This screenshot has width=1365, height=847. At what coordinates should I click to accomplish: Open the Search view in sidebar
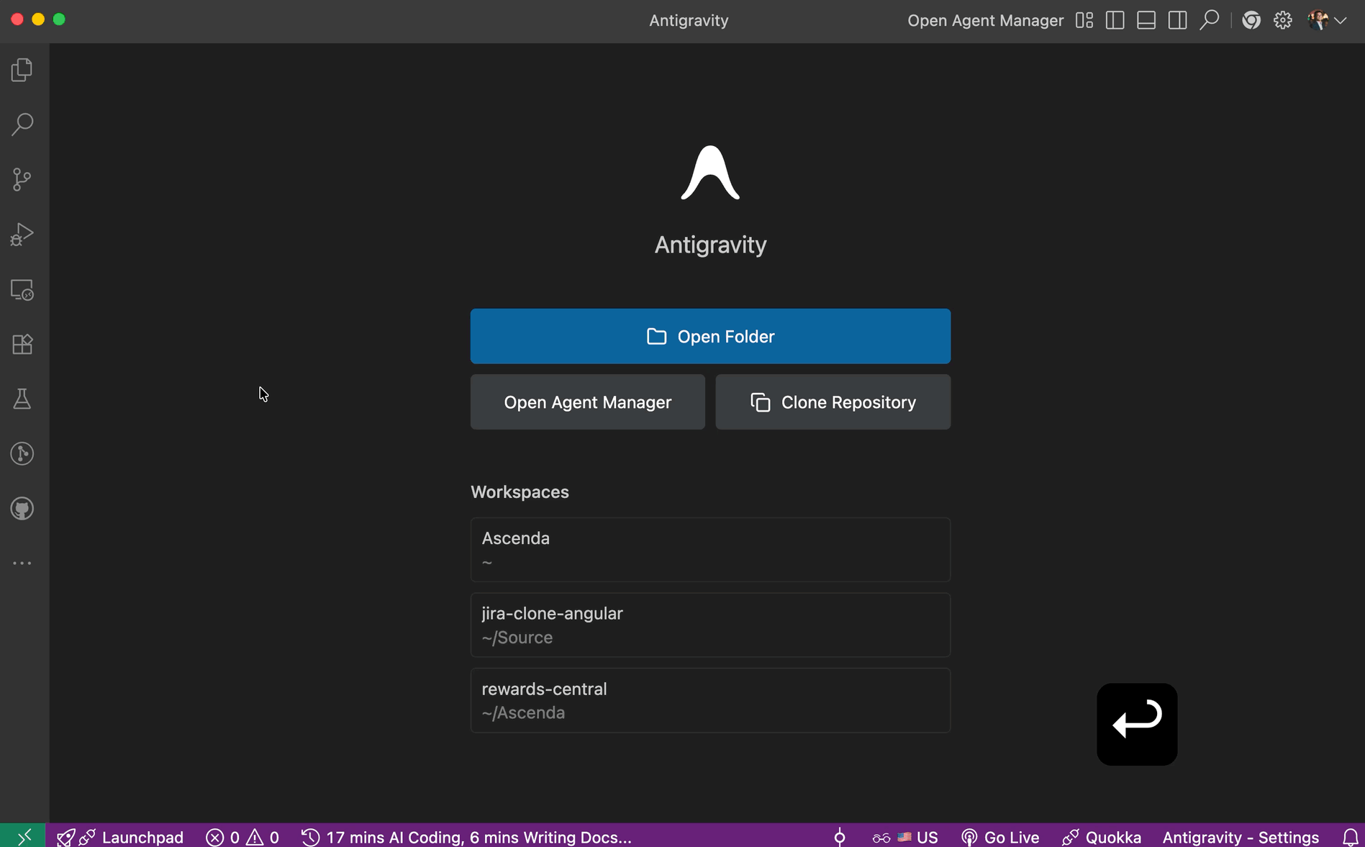[x=22, y=124]
